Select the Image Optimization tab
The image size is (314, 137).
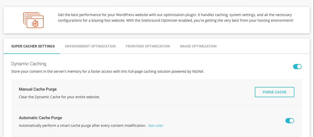click(x=198, y=46)
